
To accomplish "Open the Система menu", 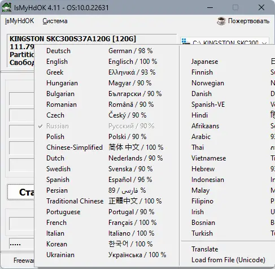I will click(55, 21).
